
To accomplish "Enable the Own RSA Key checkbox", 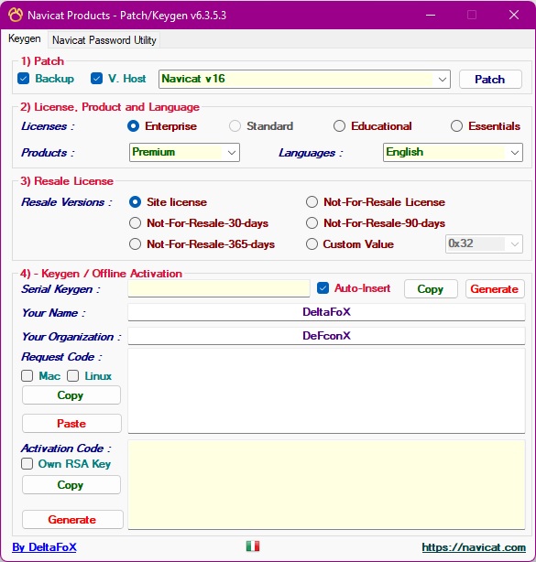I will 27,464.
